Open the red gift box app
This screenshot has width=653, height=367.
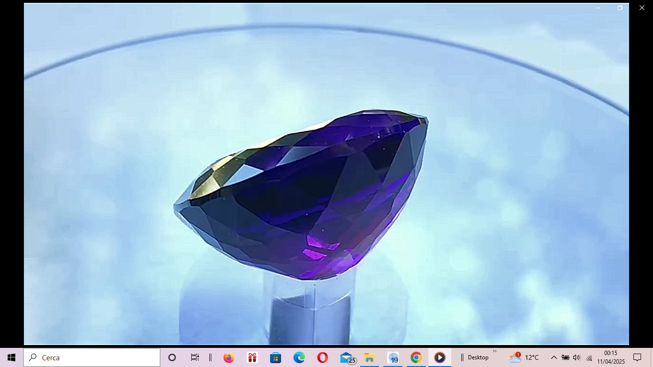[252, 357]
